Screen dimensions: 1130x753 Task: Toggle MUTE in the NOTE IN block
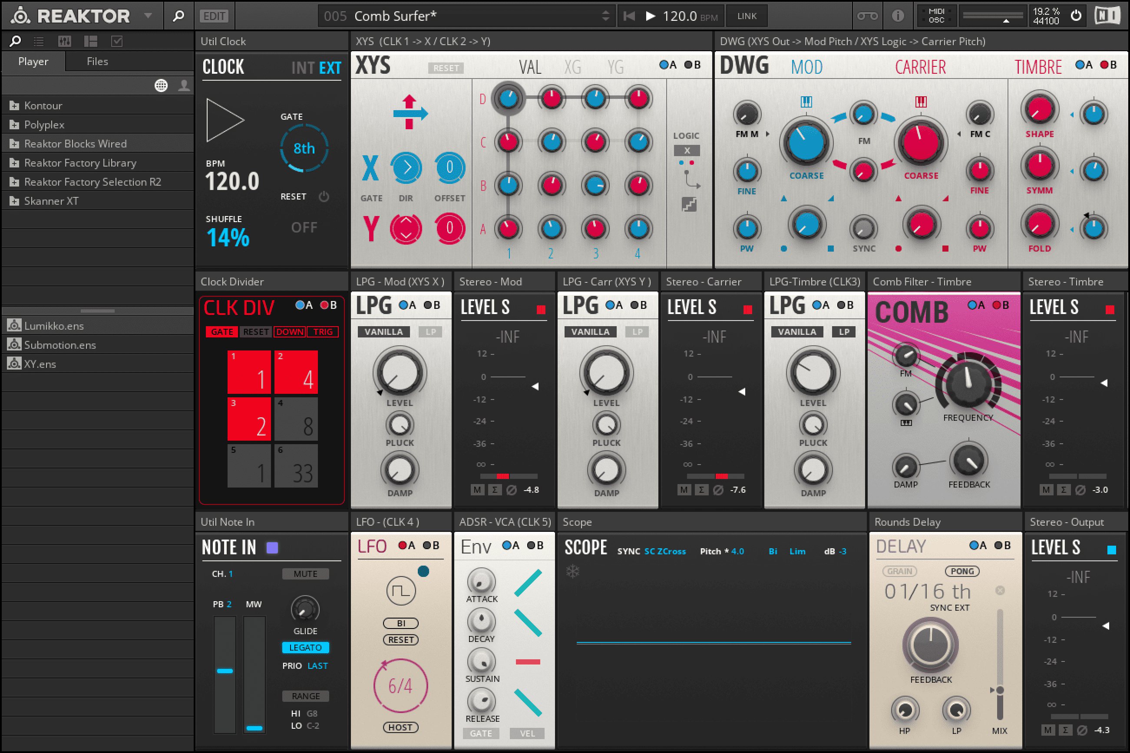click(x=305, y=574)
